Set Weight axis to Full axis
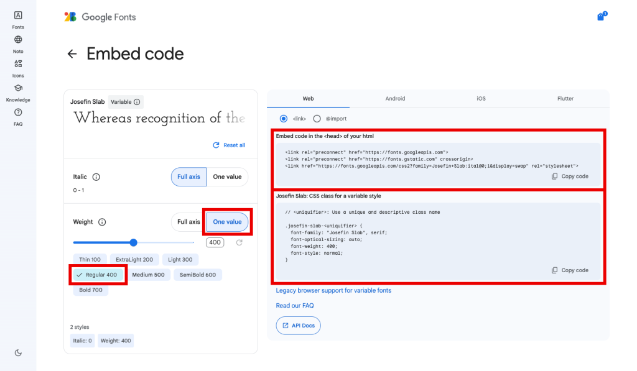 click(188, 222)
